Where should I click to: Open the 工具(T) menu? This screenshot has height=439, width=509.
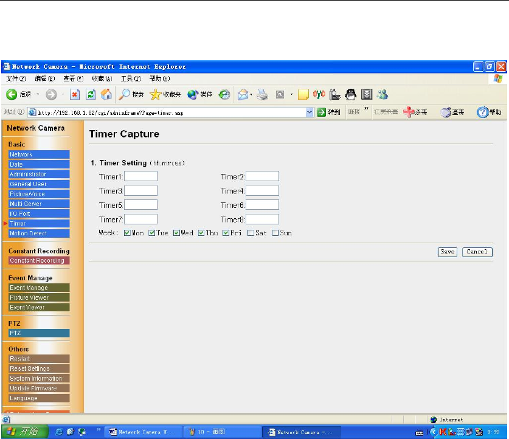click(x=130, y=78)
